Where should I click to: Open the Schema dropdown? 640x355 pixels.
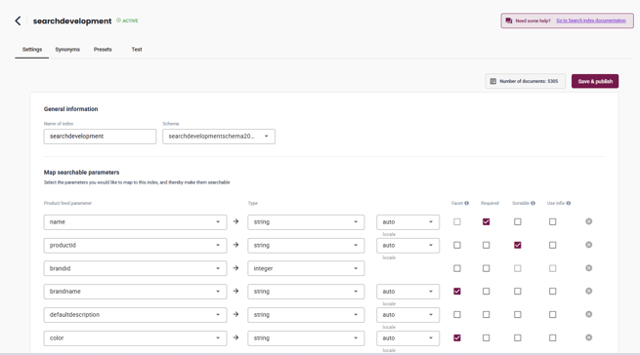(219, 137)
